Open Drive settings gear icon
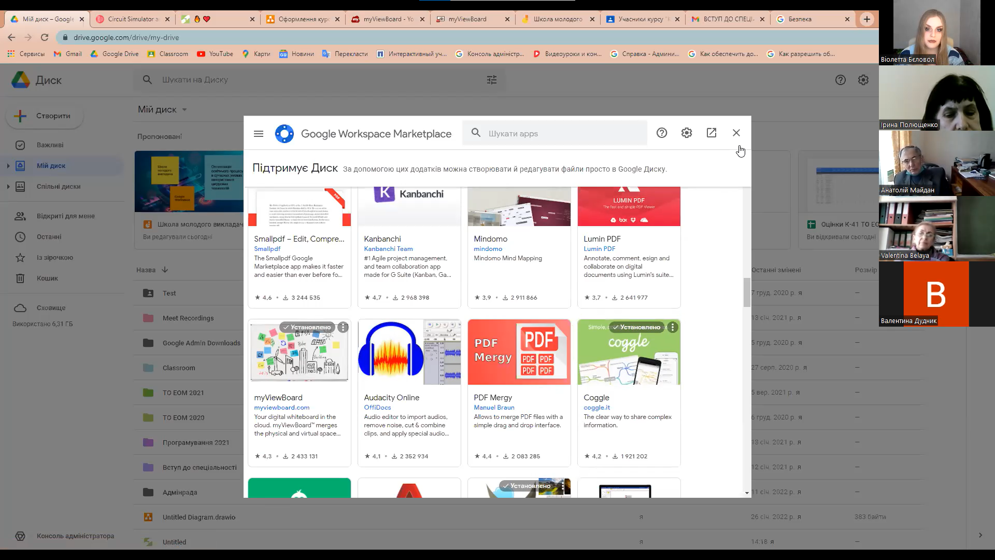Screen dimensions: 995x560 pos(863,80)
